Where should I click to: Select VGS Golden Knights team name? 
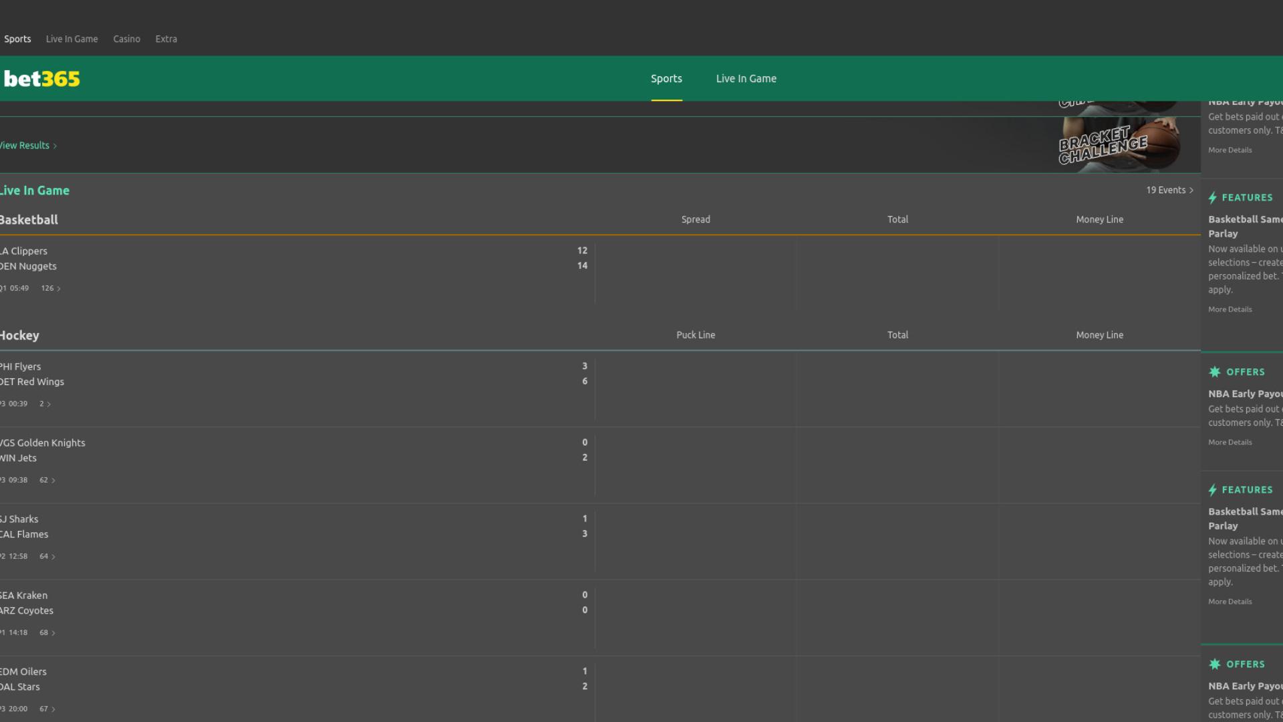coord(43,443)
